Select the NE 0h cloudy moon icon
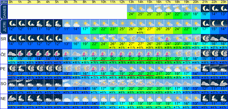The image size is (228, 109). (12, 98)
